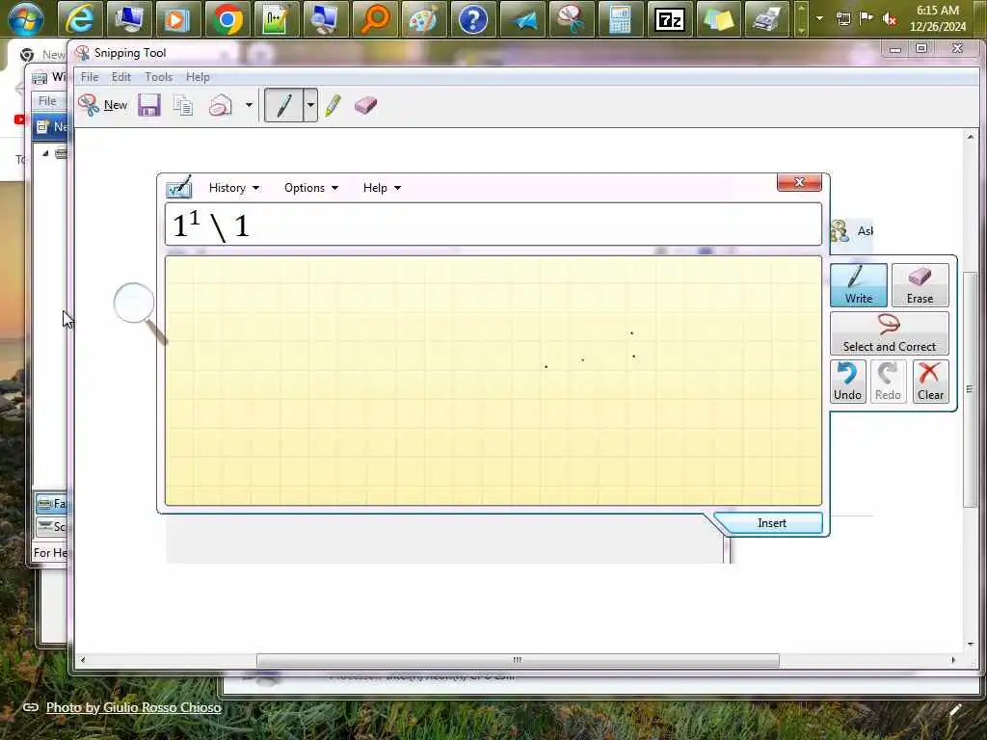Open History menu in Math Input Panel
The width and height of the screenshot is (987, 740).
(x=233, y=188)
